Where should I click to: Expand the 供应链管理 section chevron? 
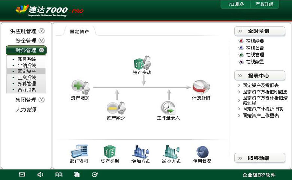41,31
